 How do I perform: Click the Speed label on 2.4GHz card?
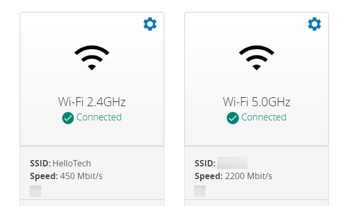pos(44,176)
